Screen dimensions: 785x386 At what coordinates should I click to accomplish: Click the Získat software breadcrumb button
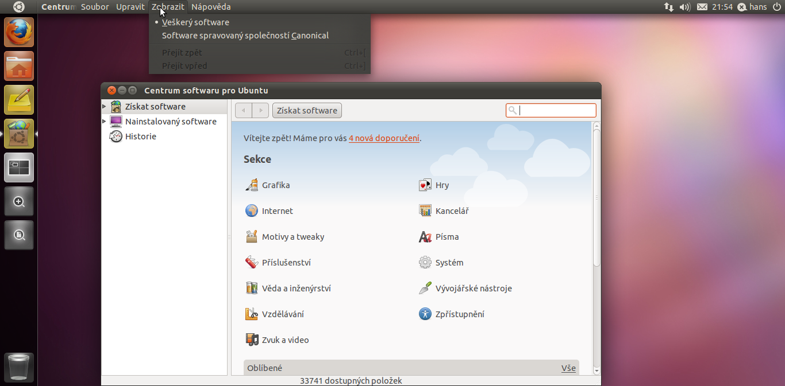pyautogui.click(x=307, y=111)
